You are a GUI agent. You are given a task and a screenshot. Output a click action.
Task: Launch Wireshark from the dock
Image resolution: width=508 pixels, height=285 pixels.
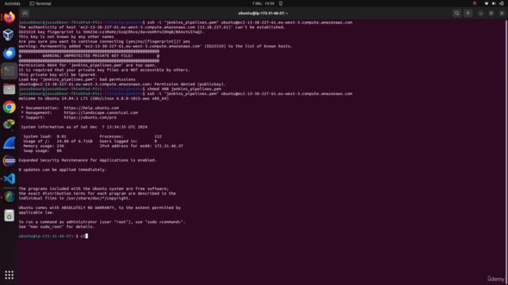pyautogui.click(x=9, y=142)
